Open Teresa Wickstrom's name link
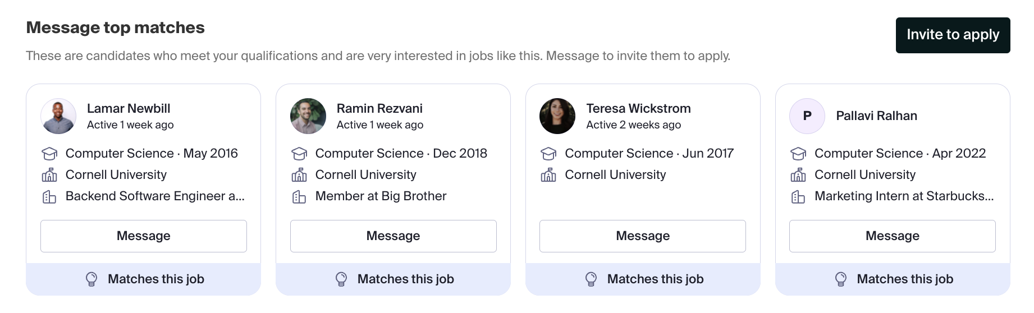This screenshot has height=313, width=1034. [x=639, y=108]
